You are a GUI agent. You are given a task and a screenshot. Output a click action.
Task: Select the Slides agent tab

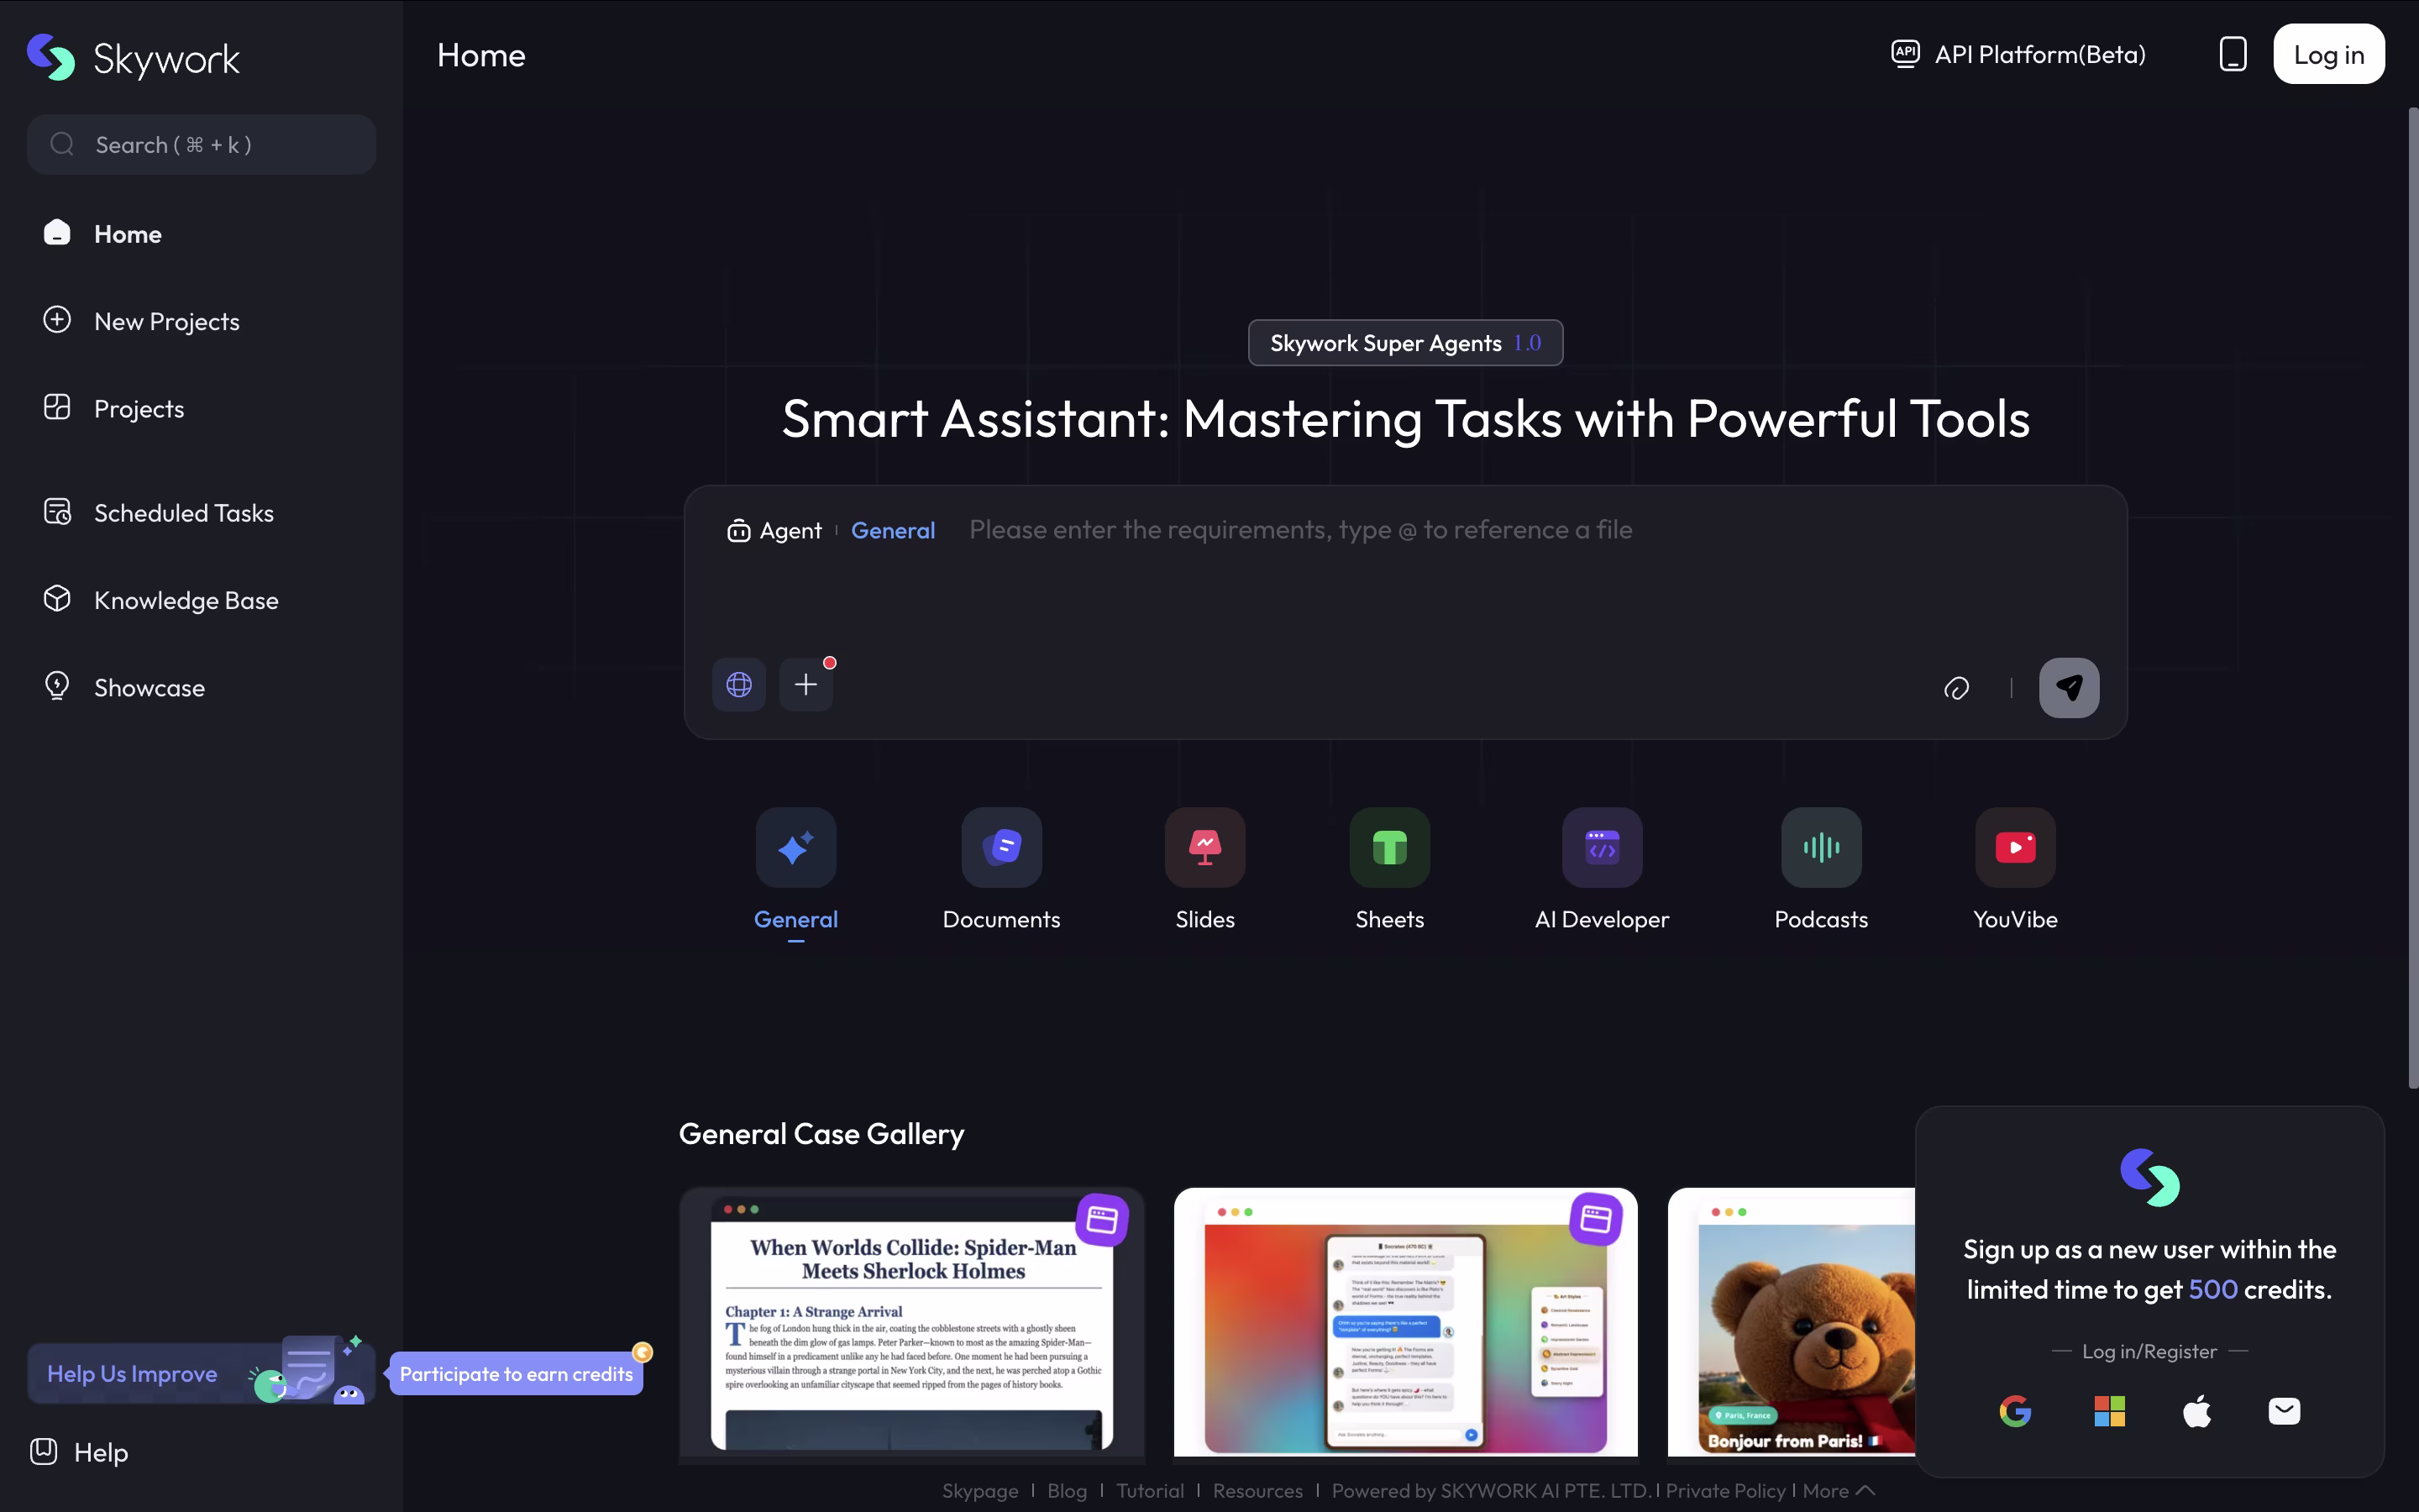1204,870
